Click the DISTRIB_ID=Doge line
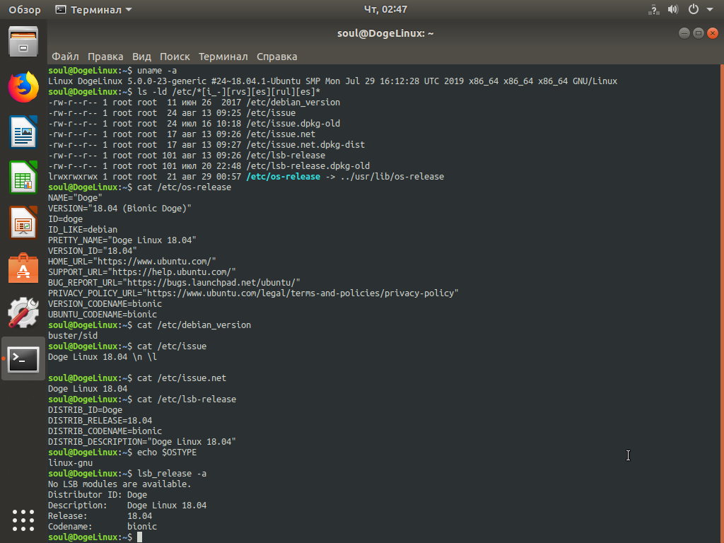Image resolution: width=724 pixels, height=543 pixels. click(86, 410)
